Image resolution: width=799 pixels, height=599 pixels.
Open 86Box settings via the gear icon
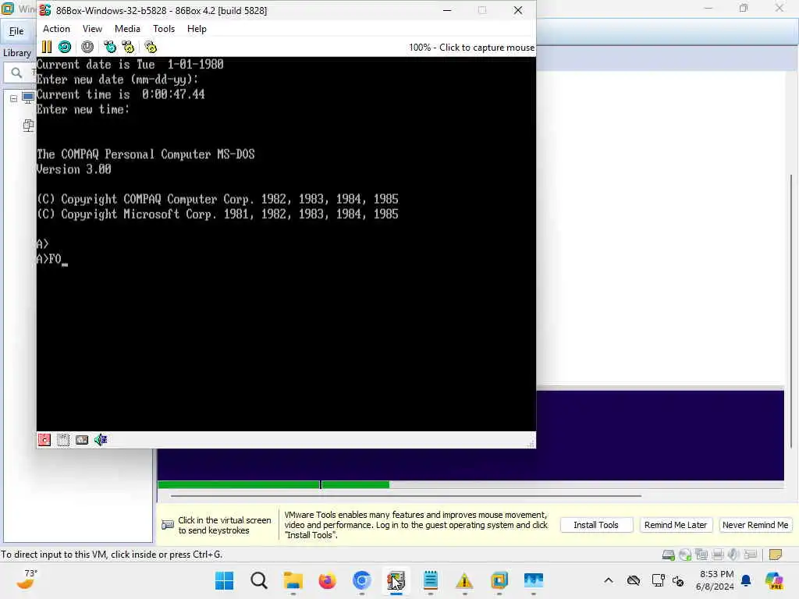pyautogui.click(x=151, y=47)
